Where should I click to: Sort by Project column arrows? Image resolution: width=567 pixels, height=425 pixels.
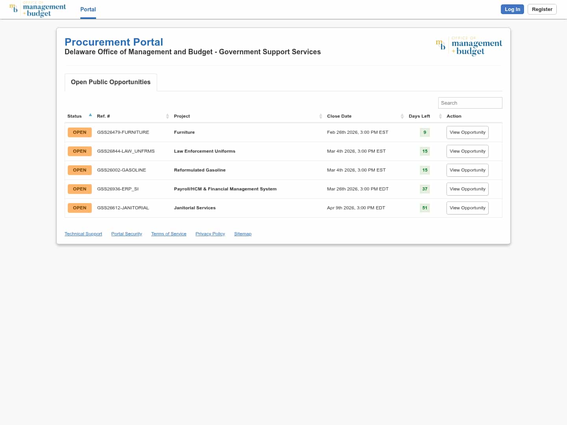[321, 116]
